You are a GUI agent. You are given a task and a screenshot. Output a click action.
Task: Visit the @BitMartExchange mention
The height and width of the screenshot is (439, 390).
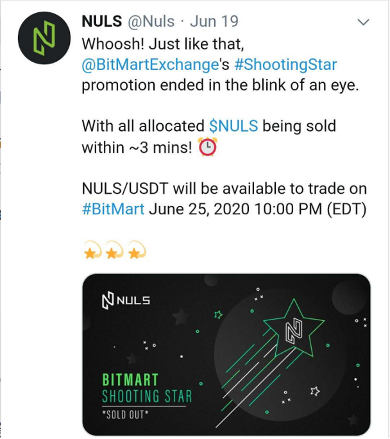click(150, 65)
